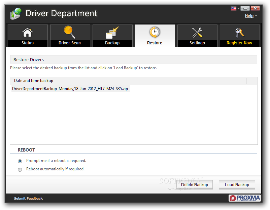Select the Restore tab label

(x=155, y=43)
